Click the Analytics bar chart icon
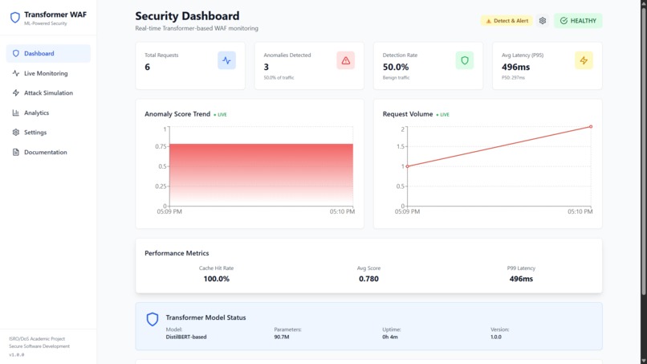 tap(16, 112)
